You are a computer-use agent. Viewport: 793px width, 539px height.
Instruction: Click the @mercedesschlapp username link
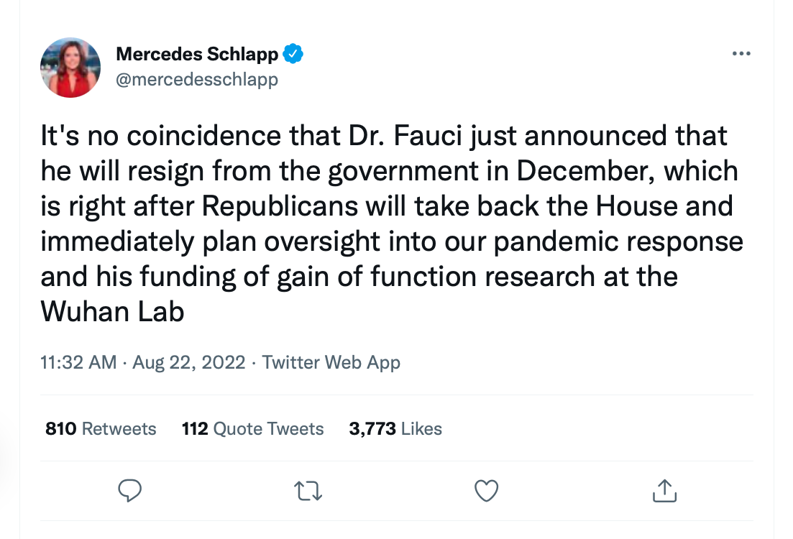point(197,79)
